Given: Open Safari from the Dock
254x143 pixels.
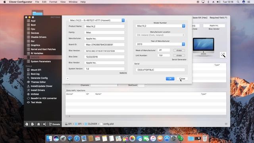Looking at the screenshot, I should coord(77,139).
